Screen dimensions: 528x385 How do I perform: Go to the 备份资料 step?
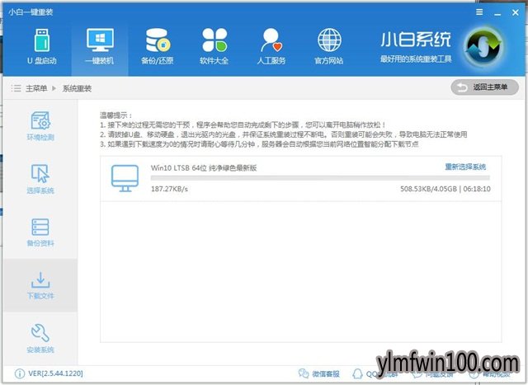(x=40, y=232)
